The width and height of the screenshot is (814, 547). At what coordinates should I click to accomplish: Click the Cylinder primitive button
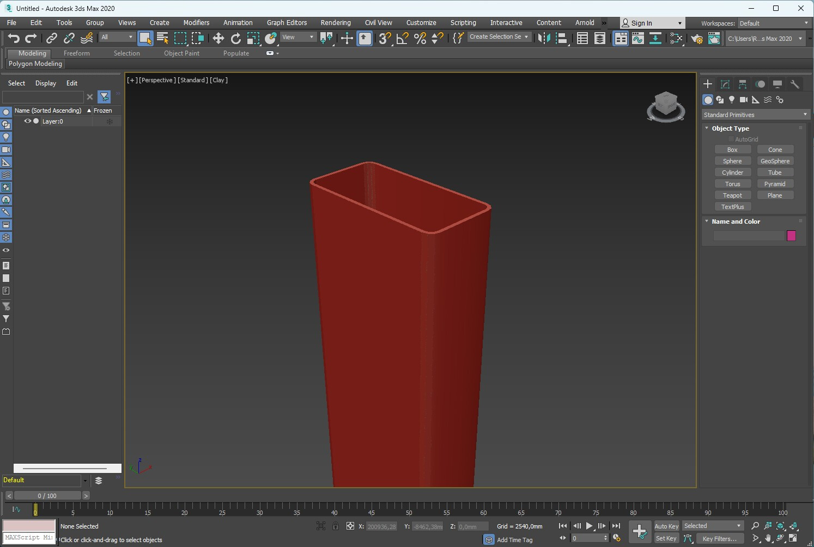732,173
